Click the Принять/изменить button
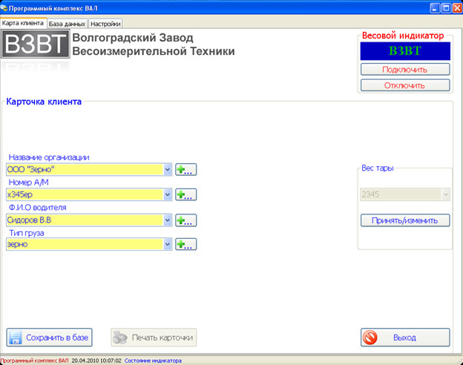Image resolution: width=463 pixels, height=365 pixels. [405, 220]
